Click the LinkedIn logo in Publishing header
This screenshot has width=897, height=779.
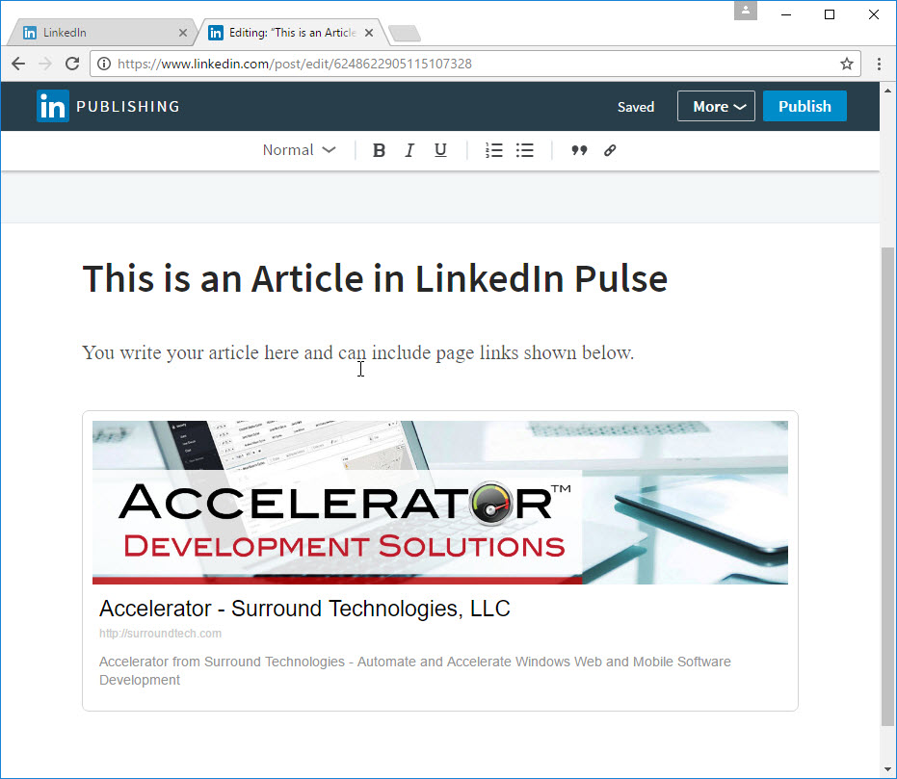point(53,106)
